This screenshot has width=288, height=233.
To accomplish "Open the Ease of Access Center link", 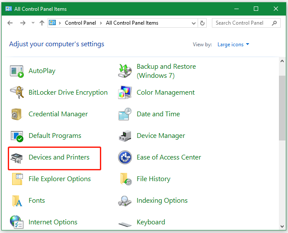I will 169,157.
